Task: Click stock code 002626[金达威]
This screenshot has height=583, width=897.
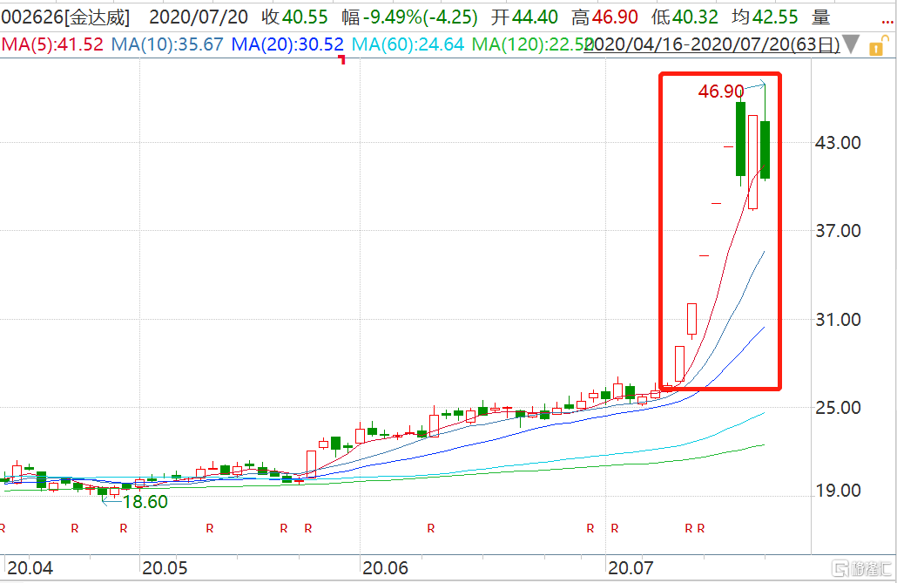Action: click(66, 17)
